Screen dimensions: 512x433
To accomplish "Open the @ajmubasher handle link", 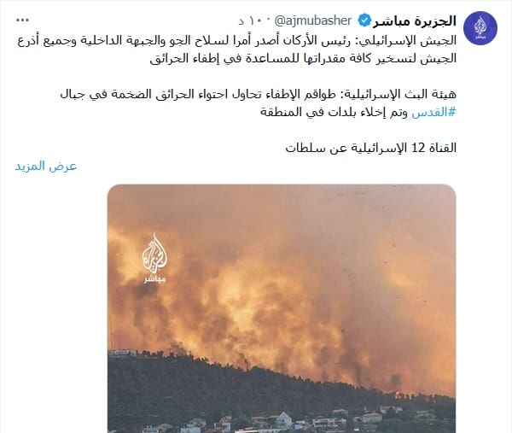I will tap(313, 20).
